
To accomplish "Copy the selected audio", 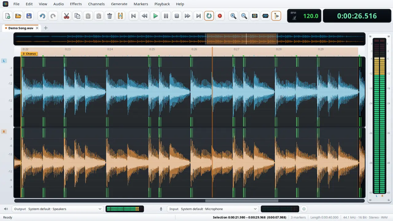I will (x=77, y=16).
